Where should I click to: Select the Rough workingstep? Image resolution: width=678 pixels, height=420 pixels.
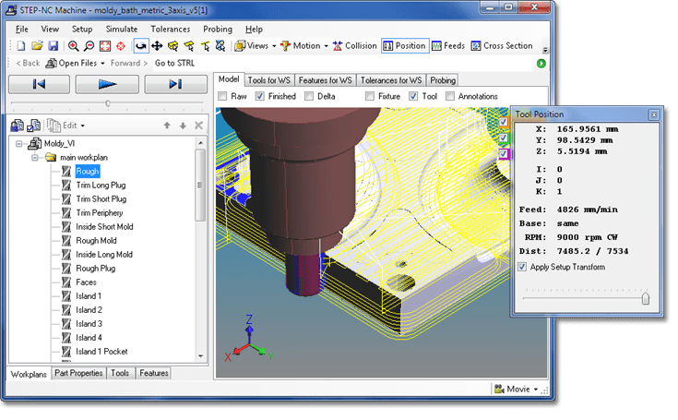(x=88, y=172)
